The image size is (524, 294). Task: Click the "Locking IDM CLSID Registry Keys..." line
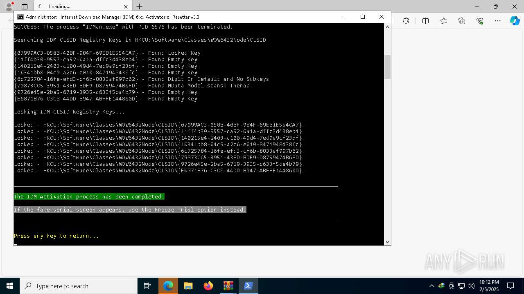point(70,111)
